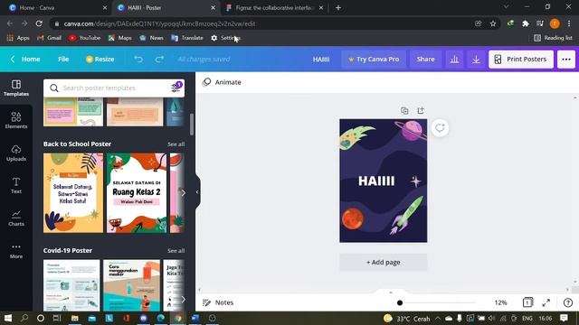Screen dimensions: 579x325
Task: Click the Redo arrow icon
Action: point(159,59)
